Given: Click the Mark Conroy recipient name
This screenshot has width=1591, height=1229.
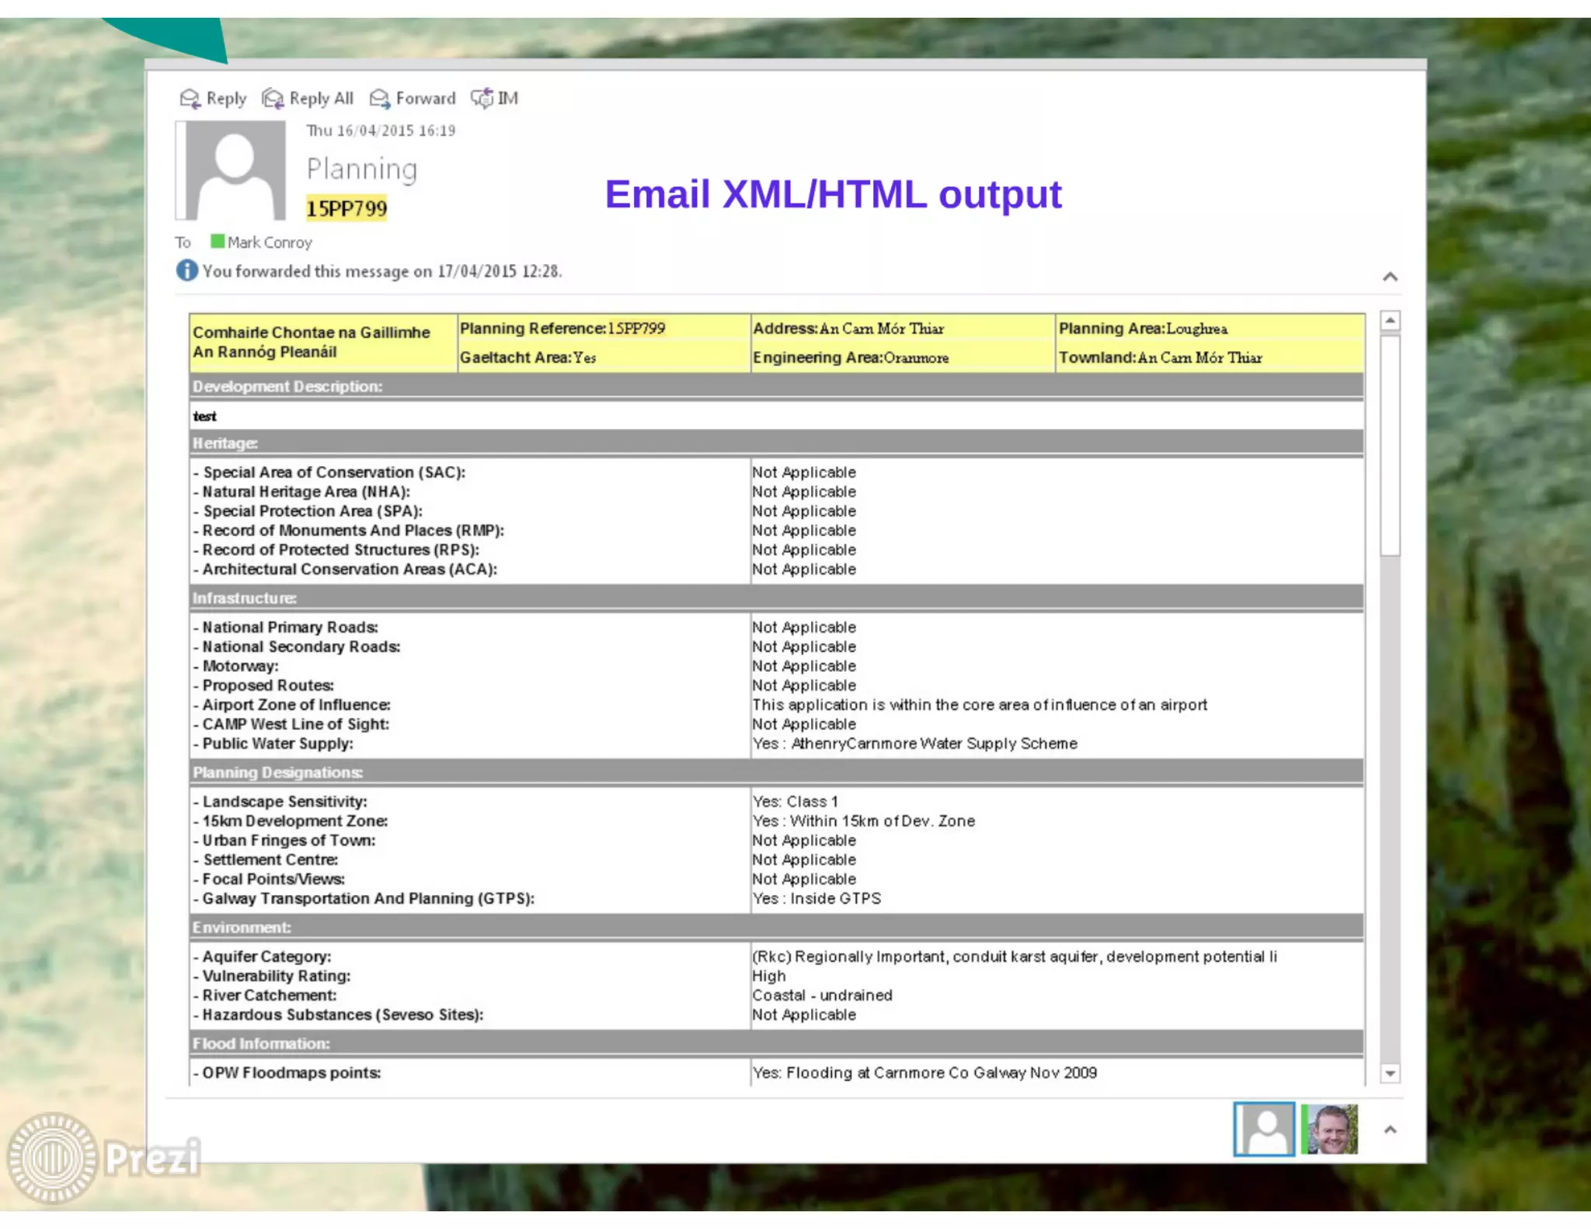Looking at the screenshot, I should [270, 242].
